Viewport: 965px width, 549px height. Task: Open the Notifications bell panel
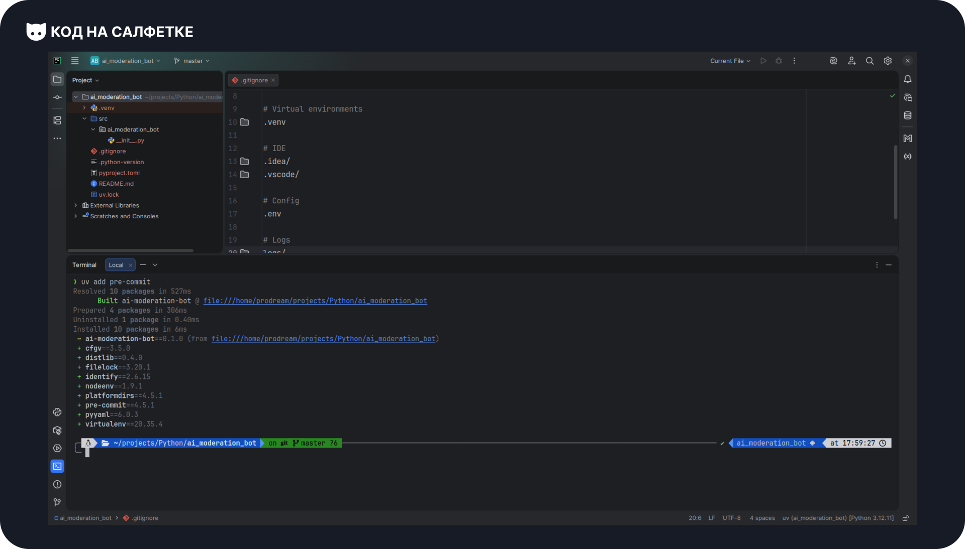pos(908,79)
